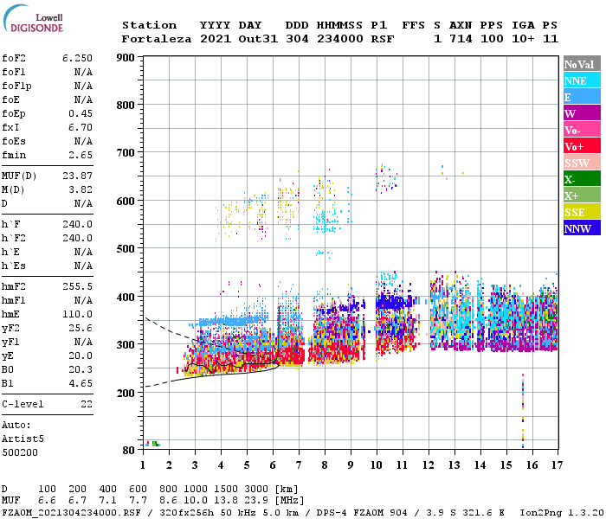Viewport: 606px width, 519px height.
Task: Click the 3 MHz x-axis label
Action: 195,465
